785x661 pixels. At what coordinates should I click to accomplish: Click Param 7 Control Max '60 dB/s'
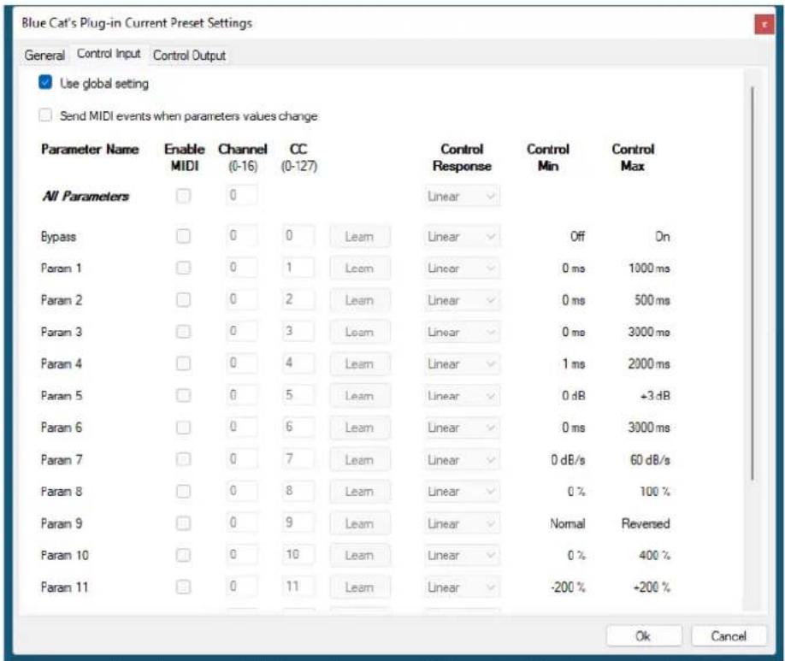650,460
